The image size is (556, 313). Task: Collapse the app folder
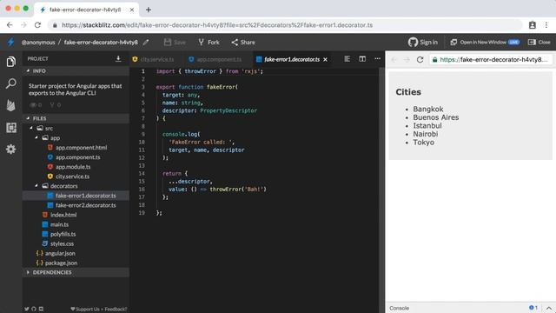[36, 137]
